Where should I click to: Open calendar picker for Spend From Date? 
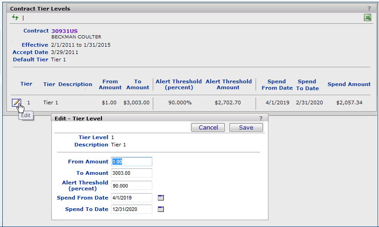(x=161, y=198)
